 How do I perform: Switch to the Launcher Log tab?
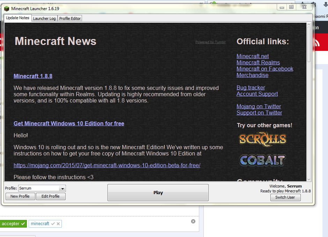(x=44, y=18)
